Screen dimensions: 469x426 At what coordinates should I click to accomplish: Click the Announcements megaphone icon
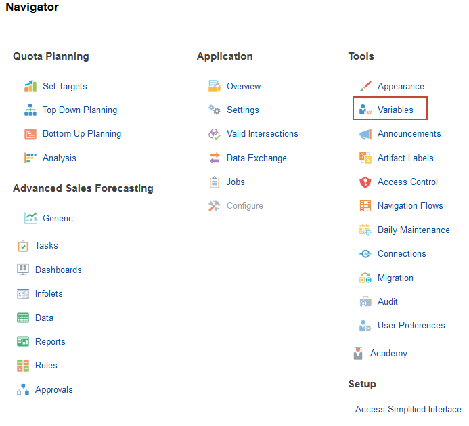click(365, 134)
